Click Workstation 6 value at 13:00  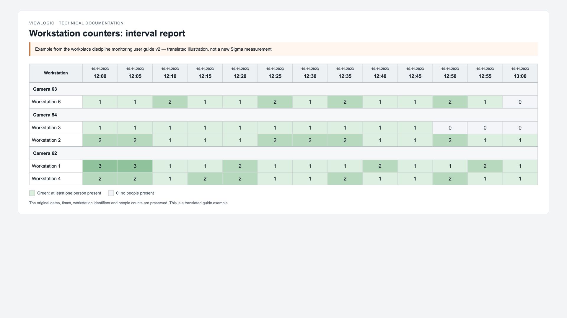click(x=520, y=102)
